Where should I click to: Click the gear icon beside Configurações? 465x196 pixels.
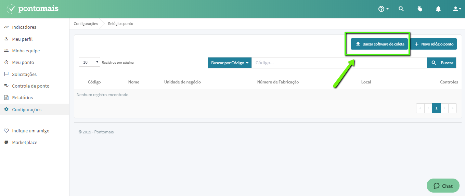tap(6, 109)
